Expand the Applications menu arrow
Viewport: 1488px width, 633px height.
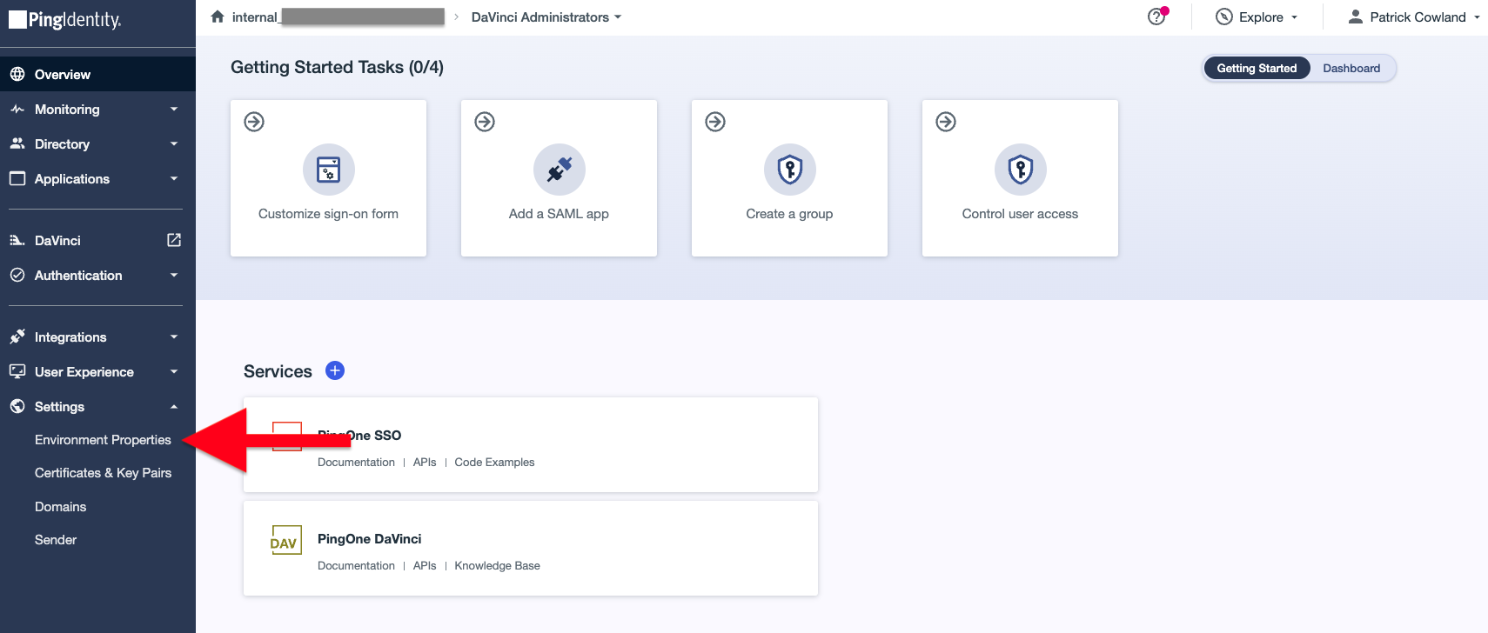click(x=174, y=178)
